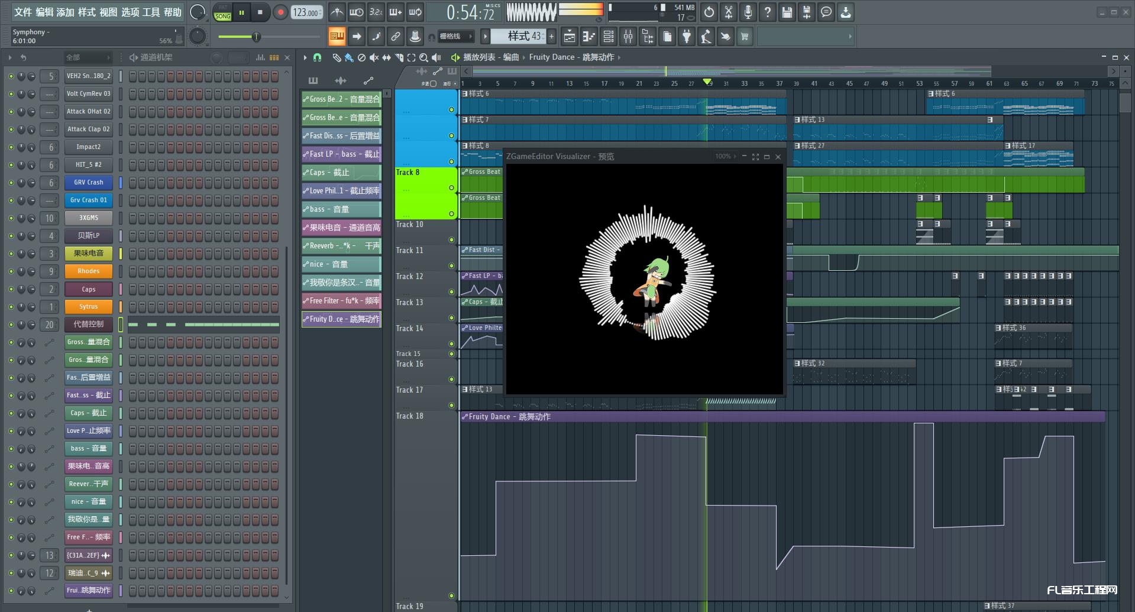Screen dimensions: 1135x612
Task: Open pattern menu arrow left of 样式 43
Action: click(485, 37)
